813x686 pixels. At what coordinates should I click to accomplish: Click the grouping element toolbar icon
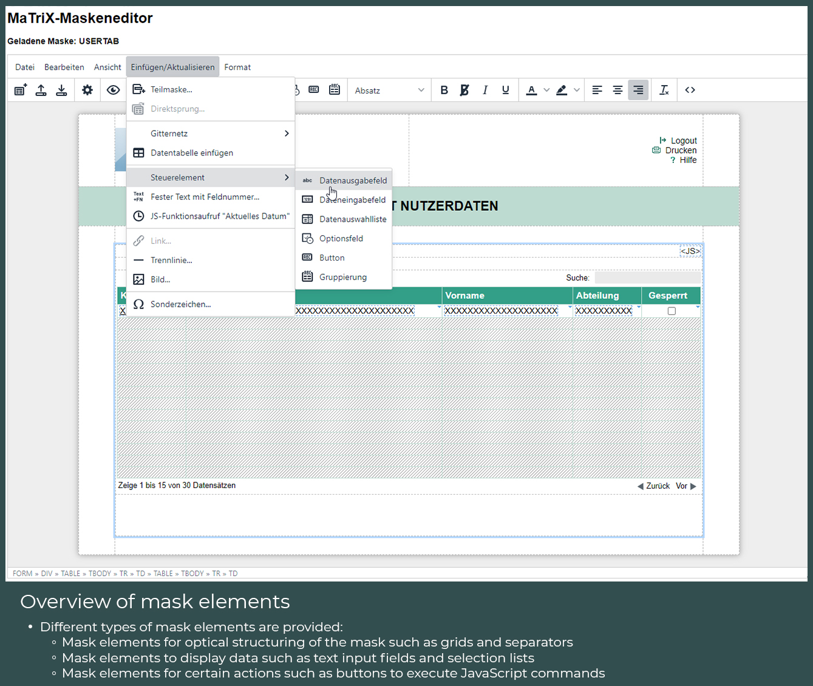(x=335, y=90)
